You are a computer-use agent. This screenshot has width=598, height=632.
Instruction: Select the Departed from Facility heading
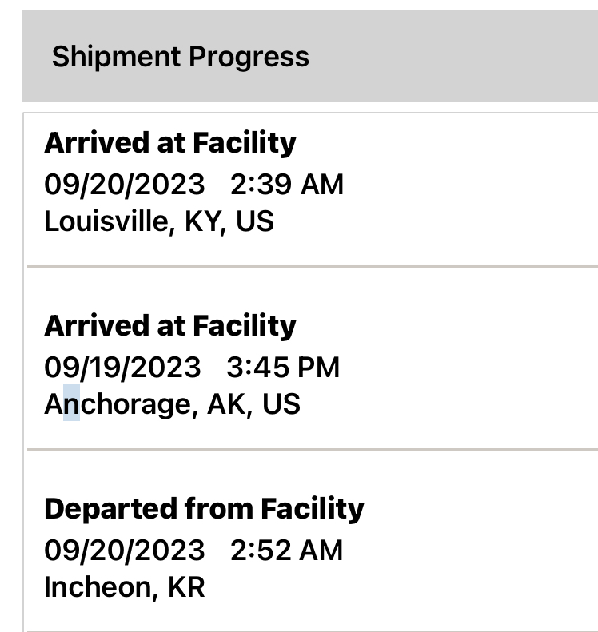click(x=204, y=509)
